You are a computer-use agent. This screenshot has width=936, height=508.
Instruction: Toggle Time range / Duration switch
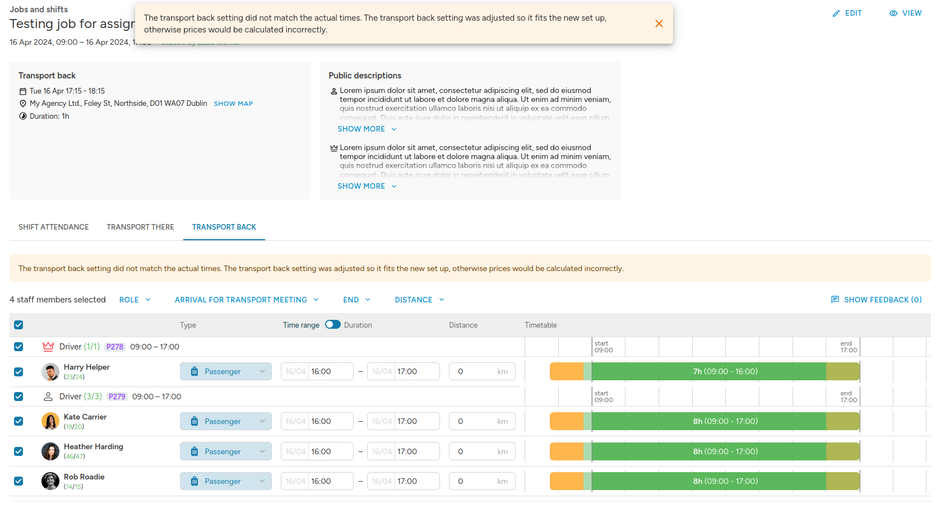point(333,324)
